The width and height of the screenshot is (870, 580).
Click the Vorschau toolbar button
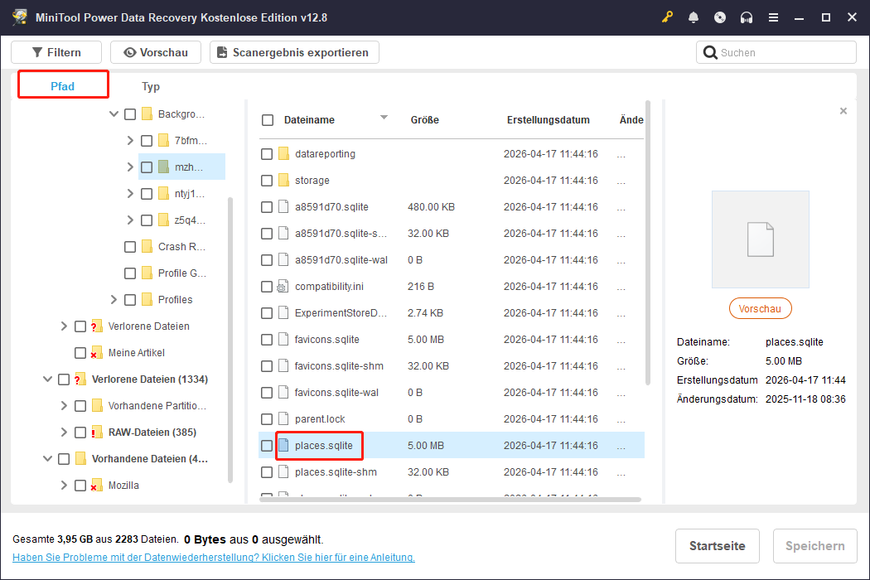[156, 52]
